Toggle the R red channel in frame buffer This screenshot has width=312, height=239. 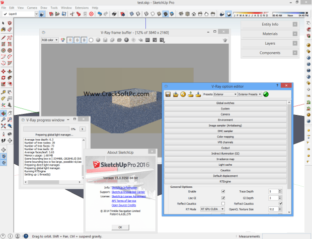point(70,40)
